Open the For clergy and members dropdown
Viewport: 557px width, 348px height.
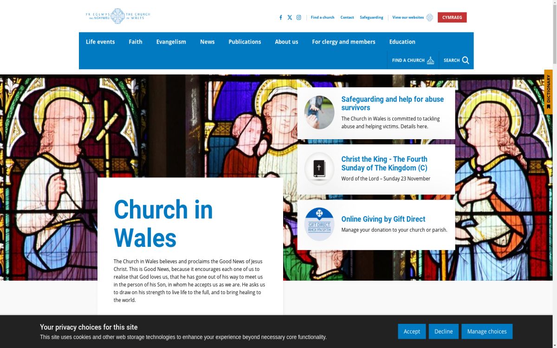pos(343,42)
